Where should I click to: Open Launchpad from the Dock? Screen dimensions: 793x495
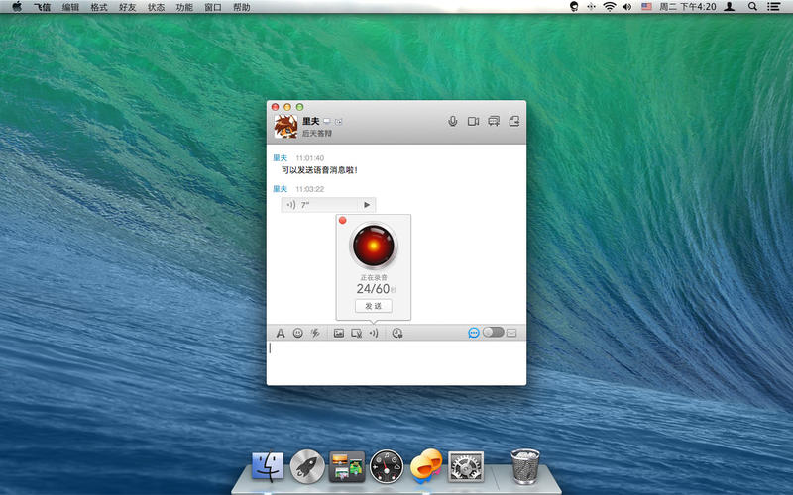pos(307,464)
